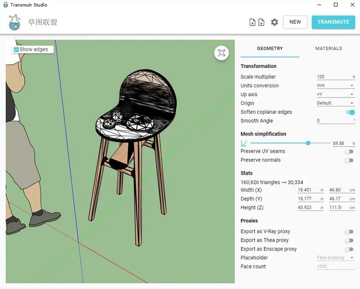Click the TRANSMUTE button
360x289 pixels.
(333, 22)
